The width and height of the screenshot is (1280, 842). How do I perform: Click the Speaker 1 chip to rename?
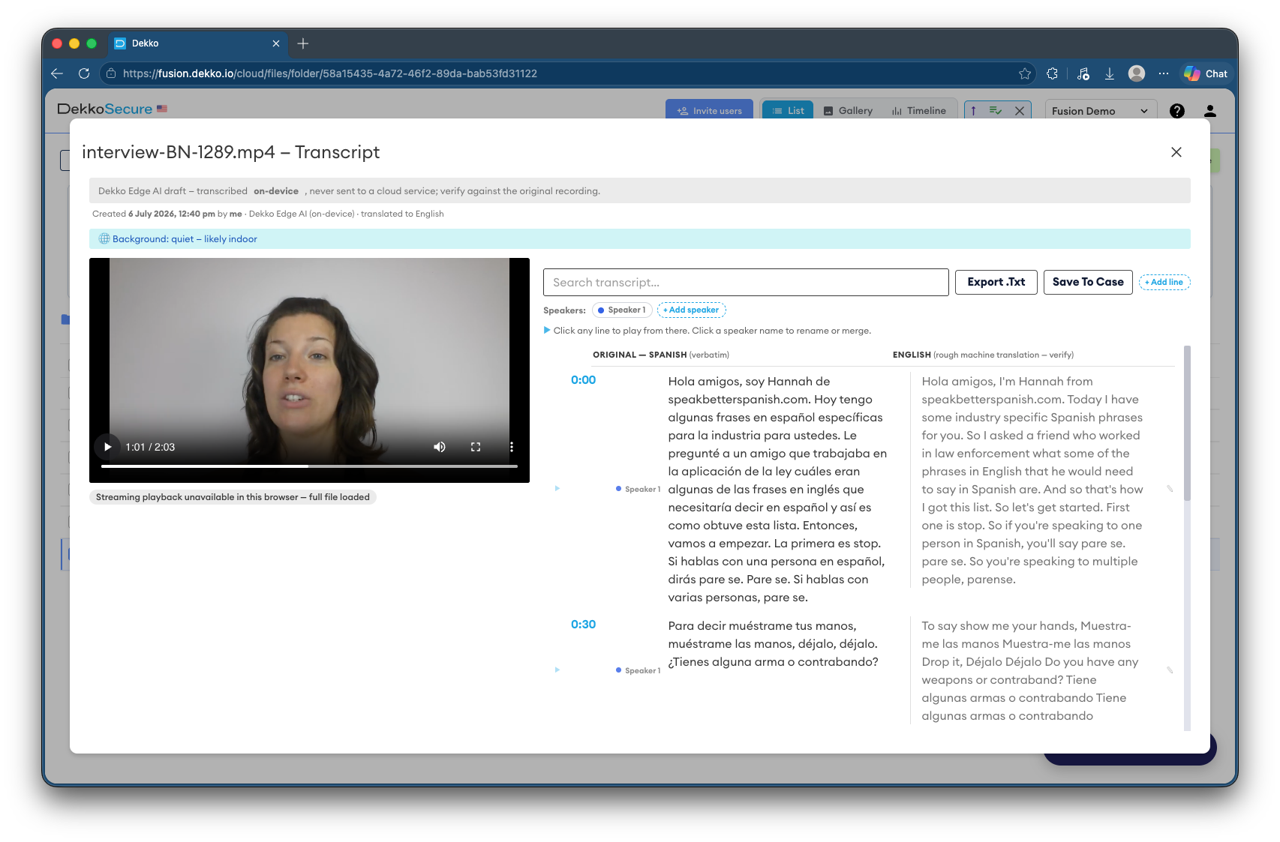pos(621,310)
